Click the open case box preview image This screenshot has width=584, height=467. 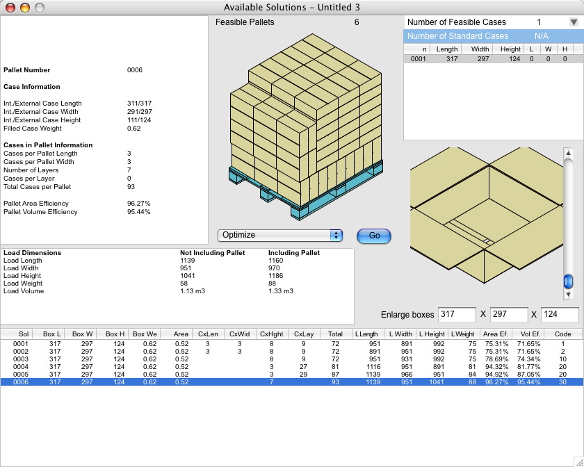coord(486,215)
